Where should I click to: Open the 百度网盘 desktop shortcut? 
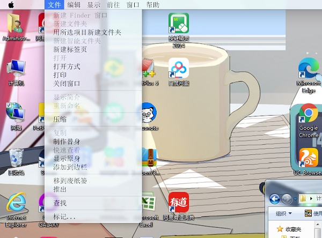pos(179,72)
